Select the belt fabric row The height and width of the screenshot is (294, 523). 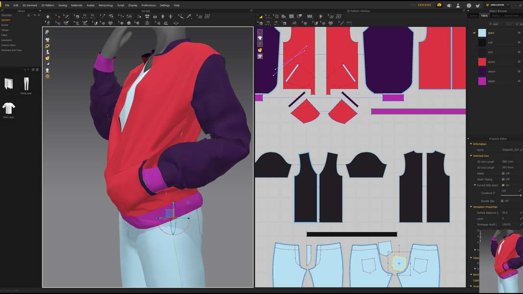pyautogui.click(x=496, y=43)
